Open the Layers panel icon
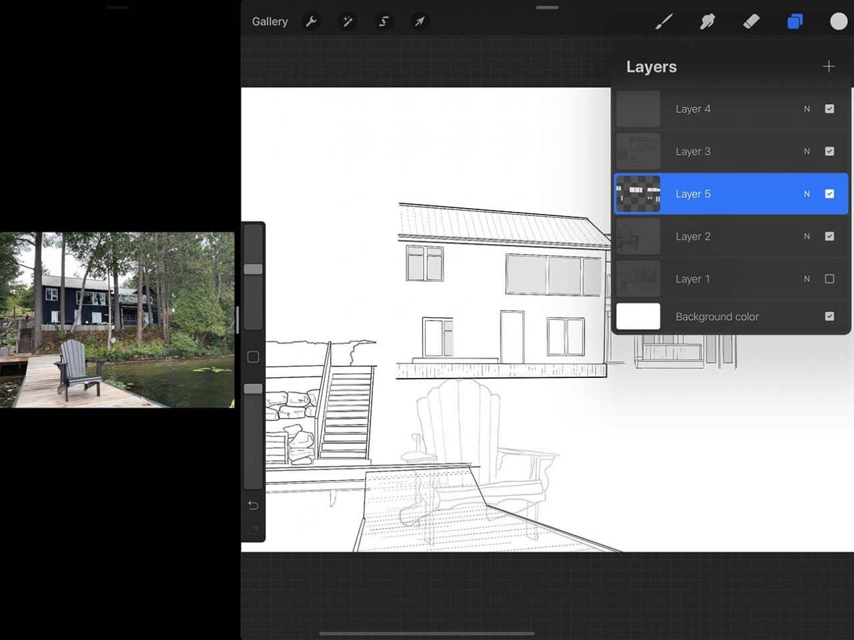Viewport: 854px width, 640px height. [x=794, y=21]
